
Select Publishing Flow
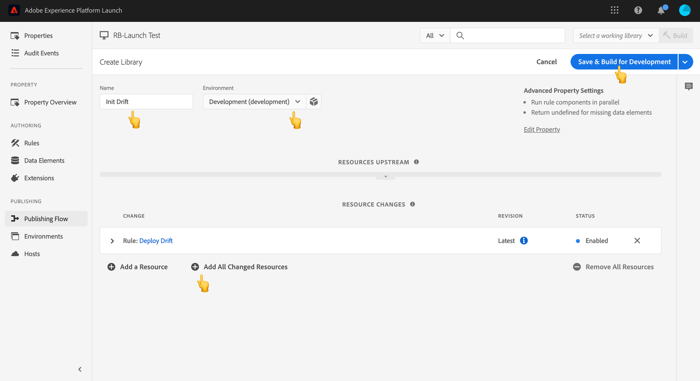46,219
